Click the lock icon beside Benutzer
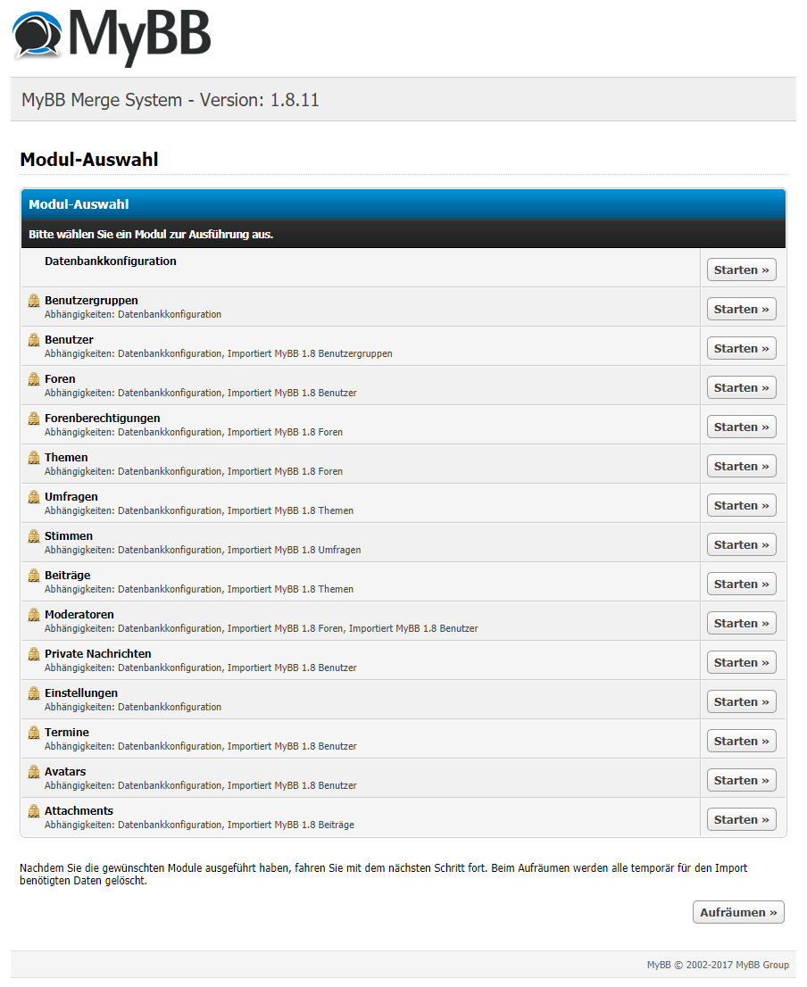This screenshot has height=987, width=807. pyautogui.click(x=34, y=340)
